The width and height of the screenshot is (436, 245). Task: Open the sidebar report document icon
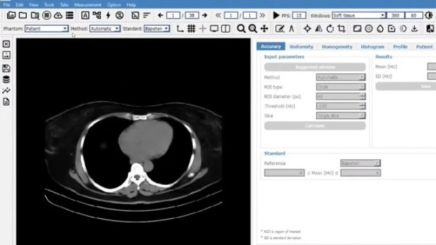tap(6, 102)
